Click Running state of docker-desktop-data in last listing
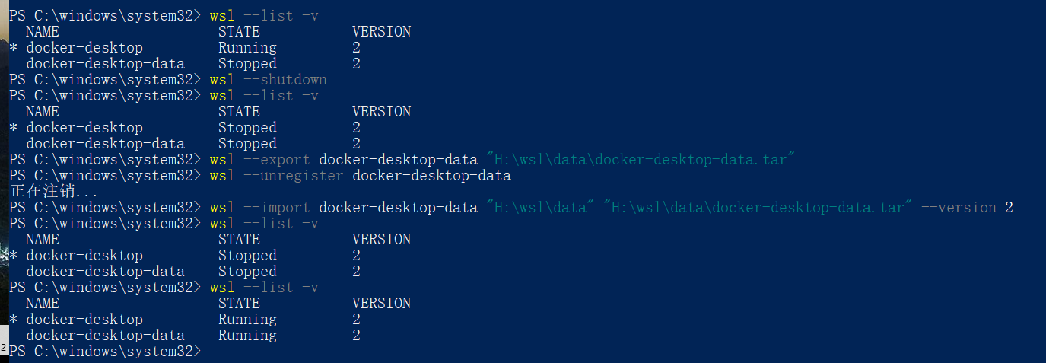Screen dimensions: 1046x363 [x=247, y=336]
